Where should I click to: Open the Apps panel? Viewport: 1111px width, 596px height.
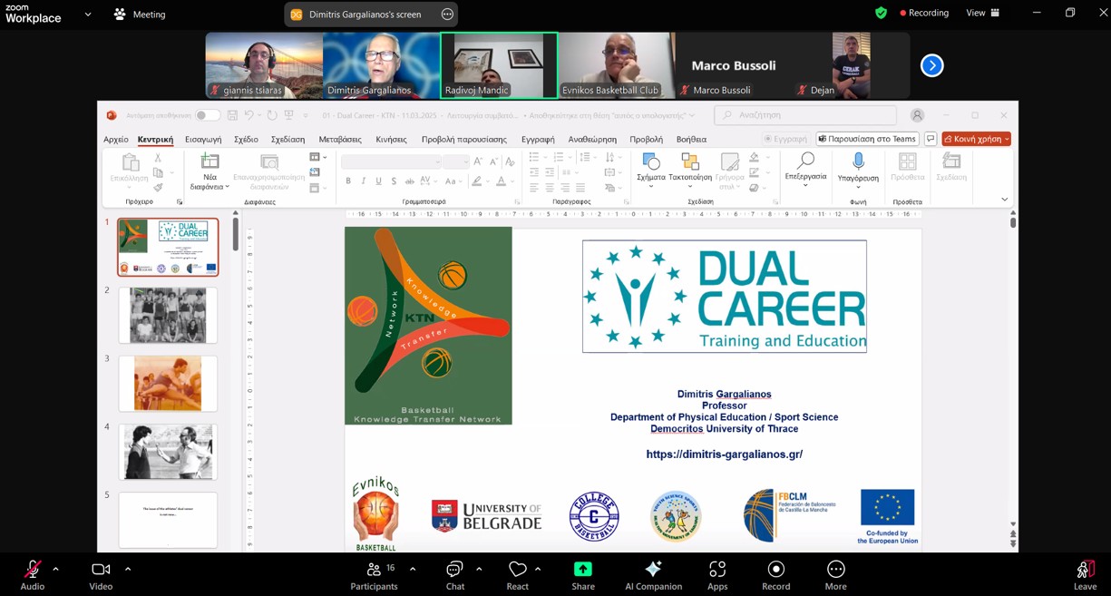(x=717, y=570)
